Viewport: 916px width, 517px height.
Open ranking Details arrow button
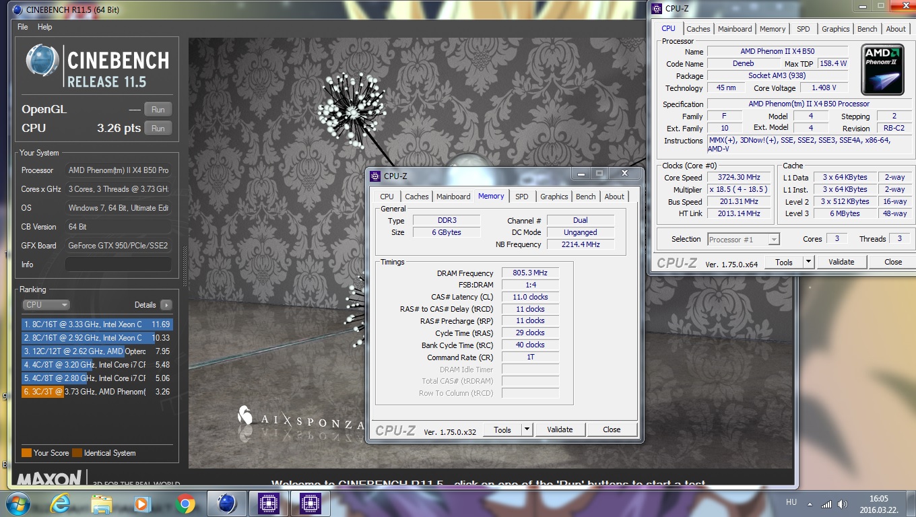coord(166,305)
